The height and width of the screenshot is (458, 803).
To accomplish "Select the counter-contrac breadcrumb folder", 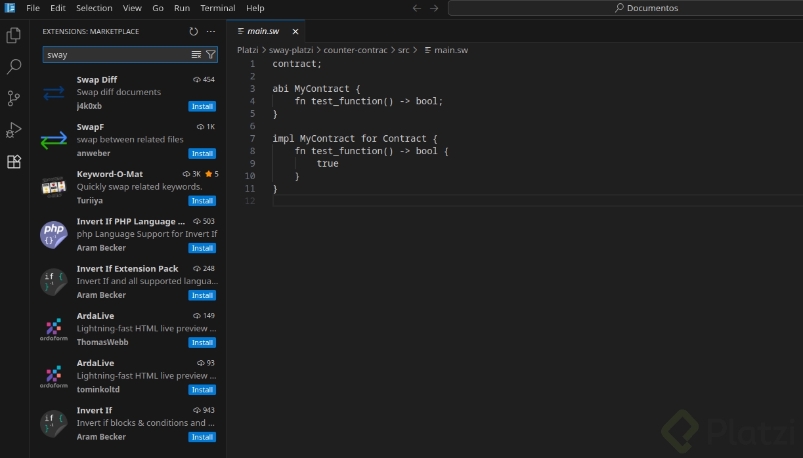I will (x=355, y=50).
